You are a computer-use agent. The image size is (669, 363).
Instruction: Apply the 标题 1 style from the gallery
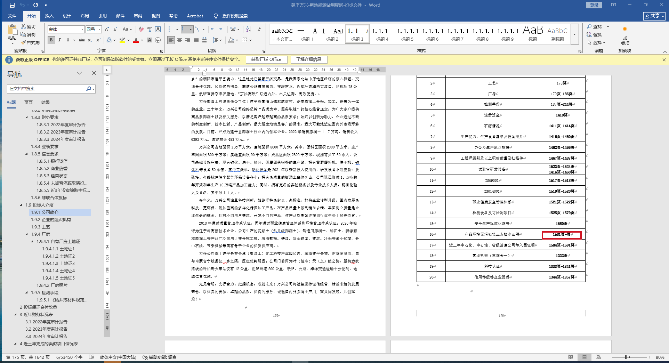click(307, 34)
